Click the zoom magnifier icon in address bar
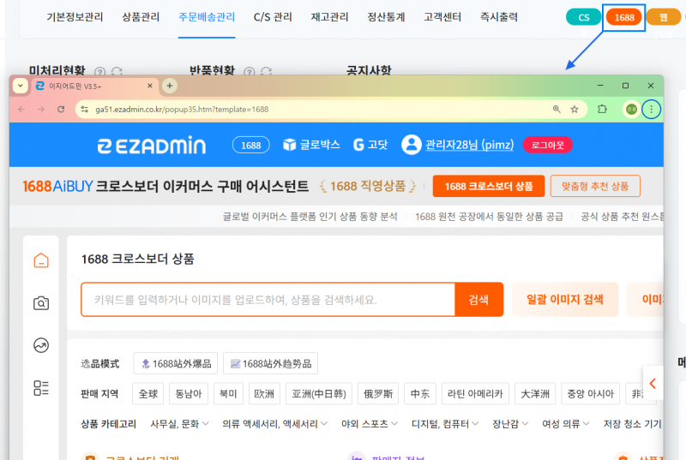The height and width of the screenshot is (460, 686). click(x=557, y=110)
